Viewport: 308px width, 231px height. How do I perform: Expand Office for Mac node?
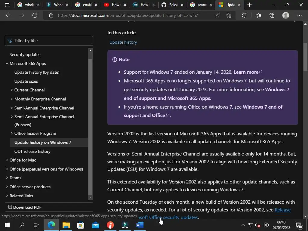point(7,160)
